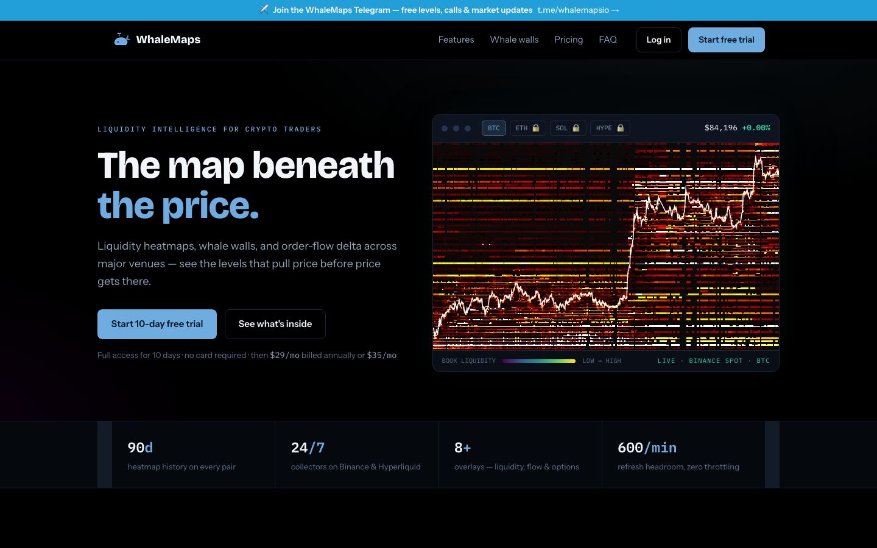
Task: Click the $84,196 price value
Action: (x=721, y=128)
